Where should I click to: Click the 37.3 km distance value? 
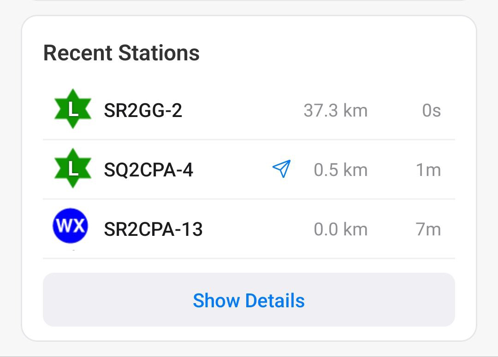[336, 111]
